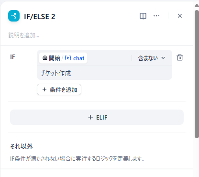Viewport: 199px width, 177px height.
Task: Click the plus icon in 条件を追加
Action: [44, 89]
